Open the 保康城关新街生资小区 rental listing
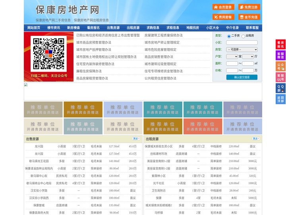This screenshot has height=215, width=286. 158,147
